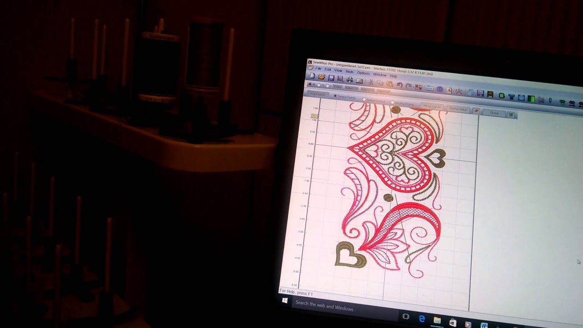The height and width of the screenshot is (328, 583).
Task: Click the Cut Pattern button
Action: [318, 94]
